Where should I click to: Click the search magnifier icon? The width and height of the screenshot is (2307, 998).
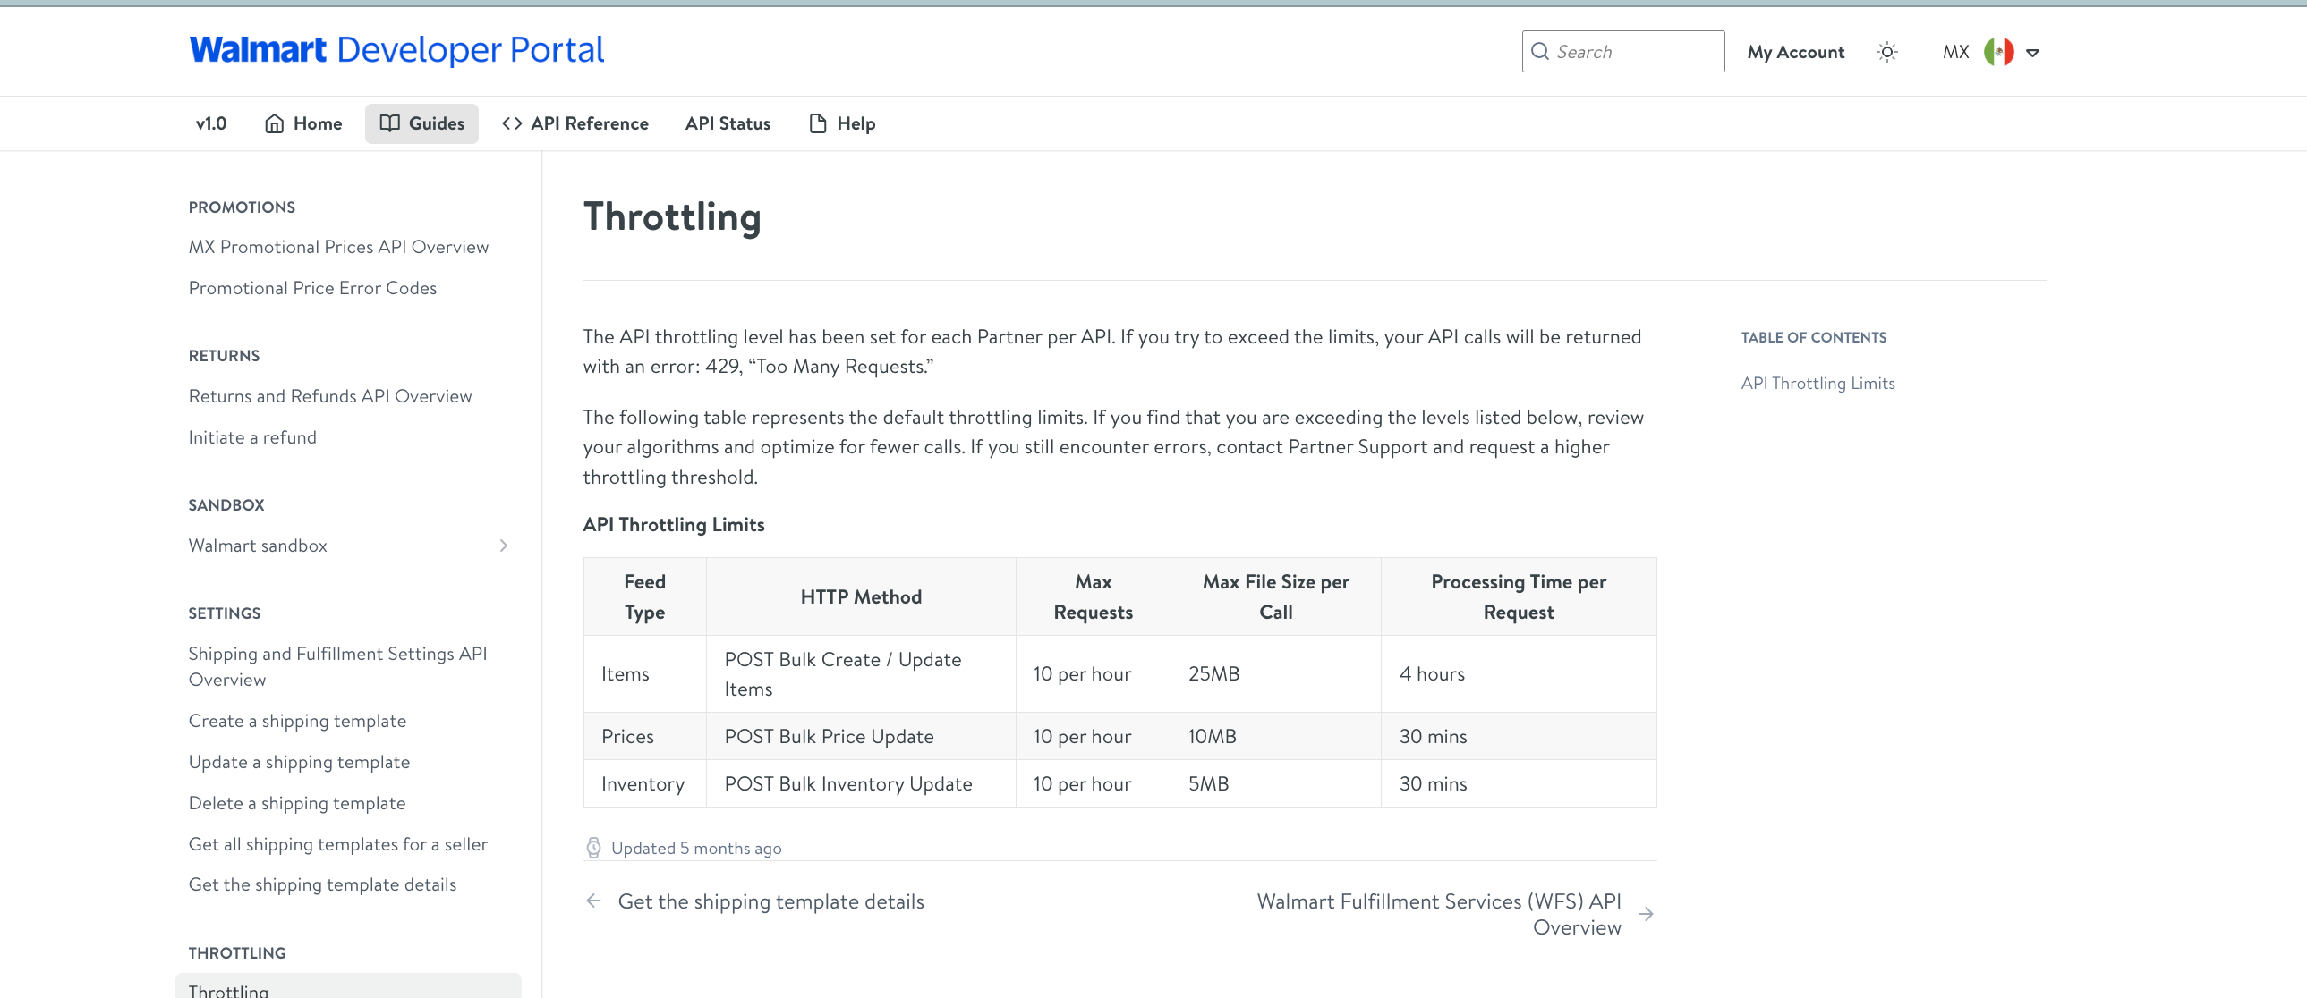1539,52
